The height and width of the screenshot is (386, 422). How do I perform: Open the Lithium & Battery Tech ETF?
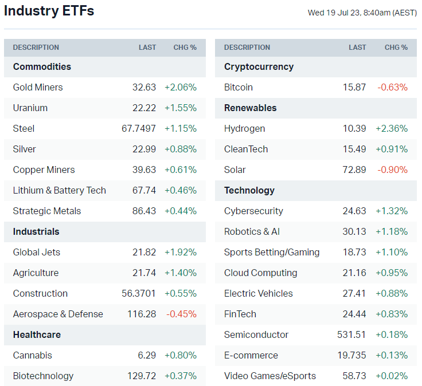(x=60, y=190)
